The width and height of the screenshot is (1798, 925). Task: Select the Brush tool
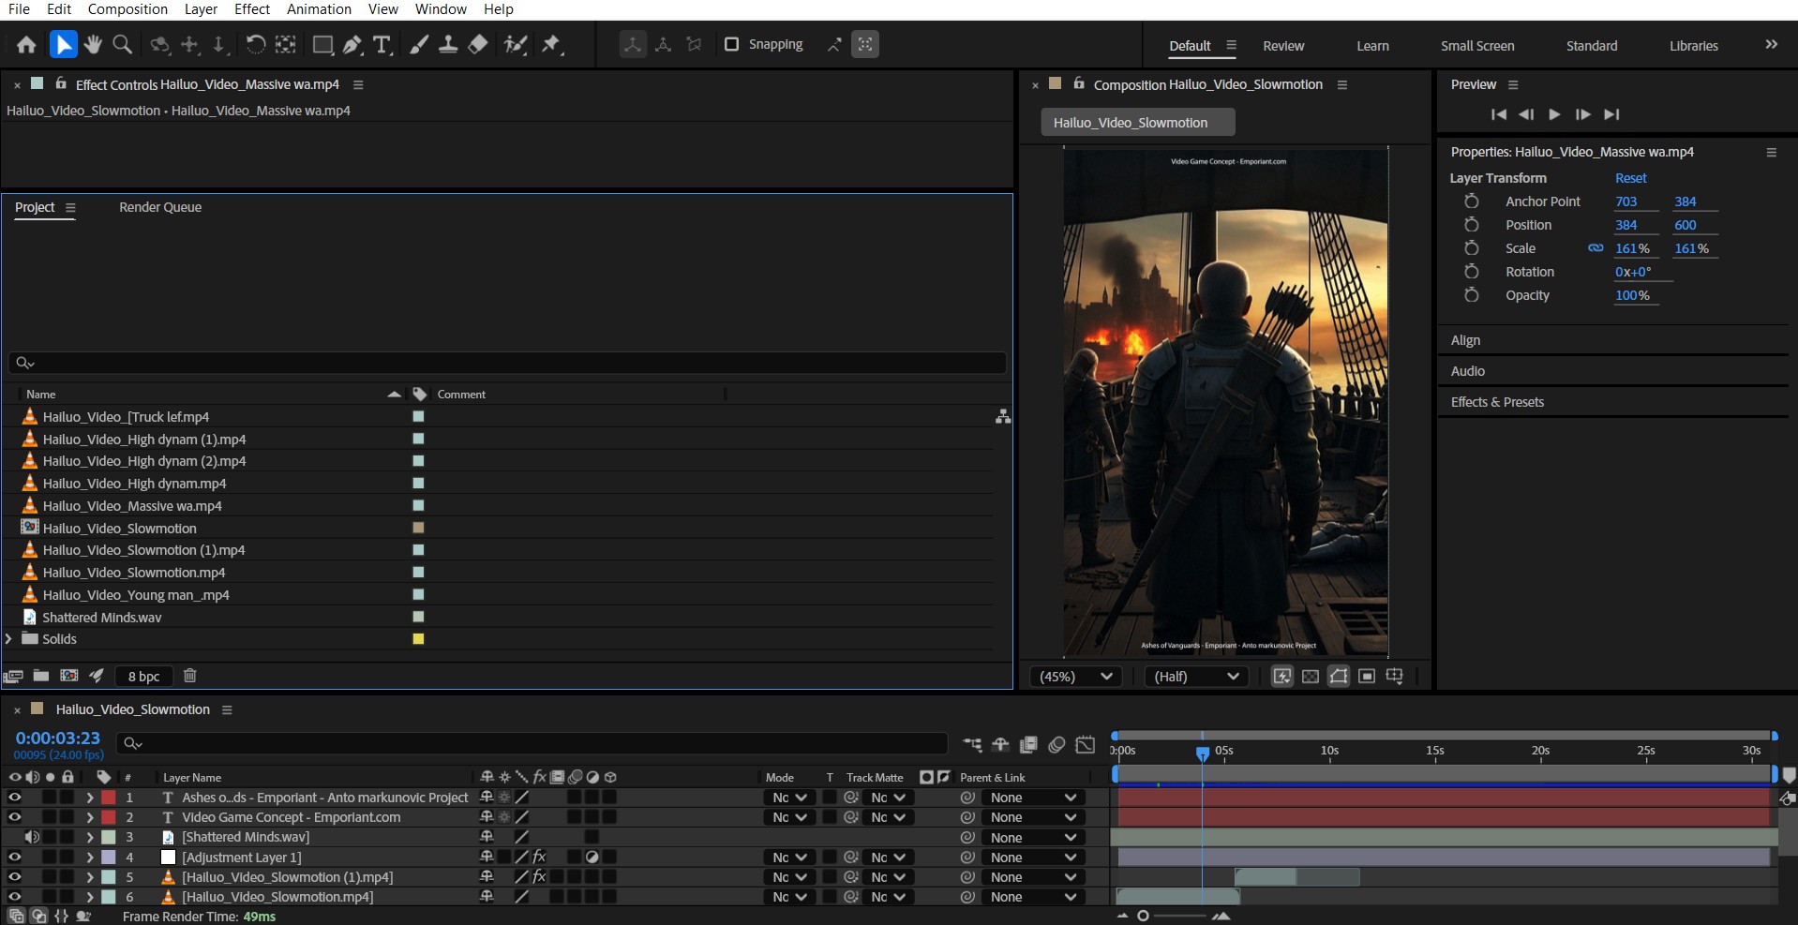click(419, 44)
